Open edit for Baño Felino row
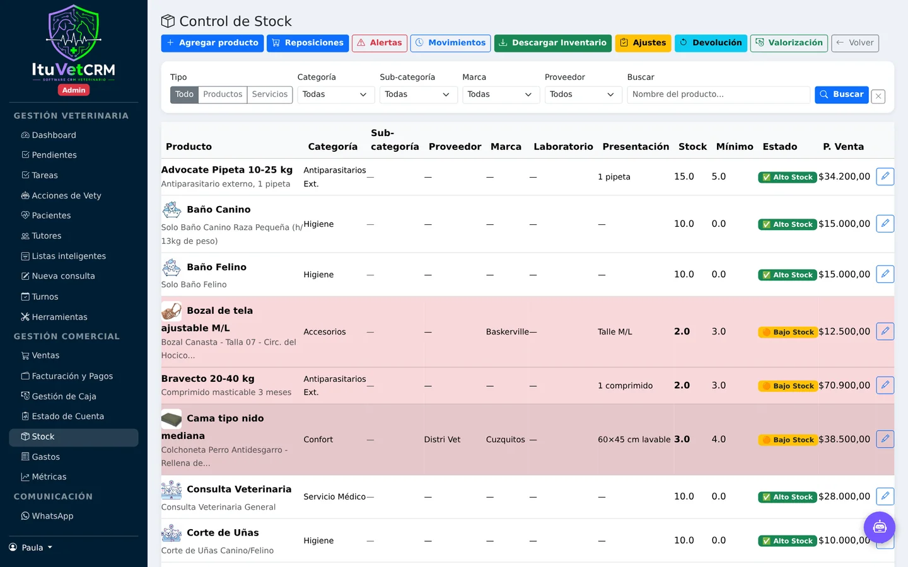 click(885, 274)
